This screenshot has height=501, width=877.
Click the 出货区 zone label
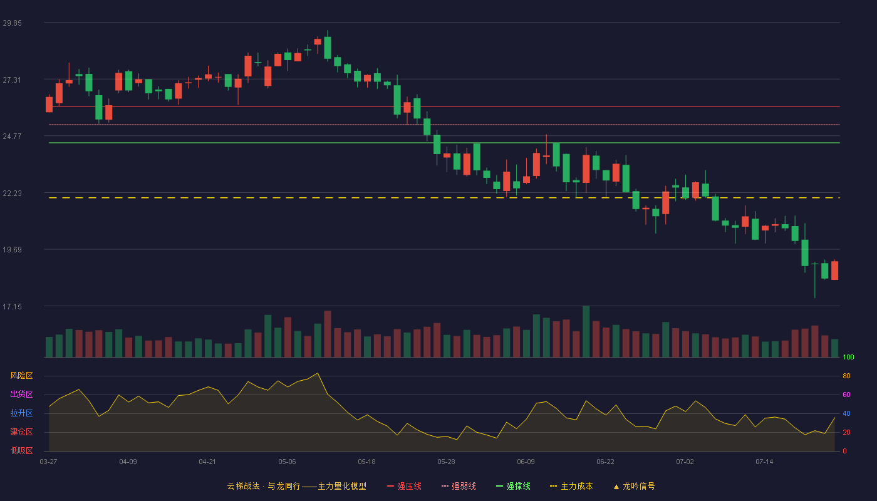(21, 395)
